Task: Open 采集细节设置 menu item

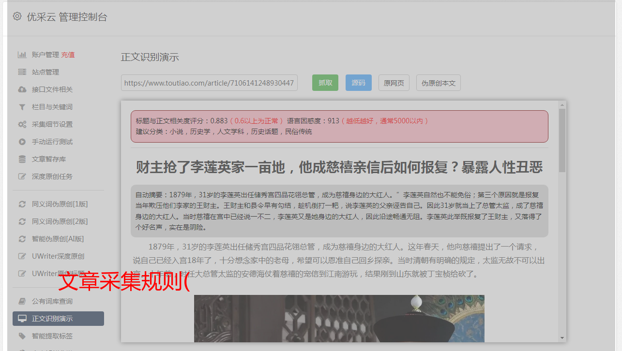Action: 52,124
